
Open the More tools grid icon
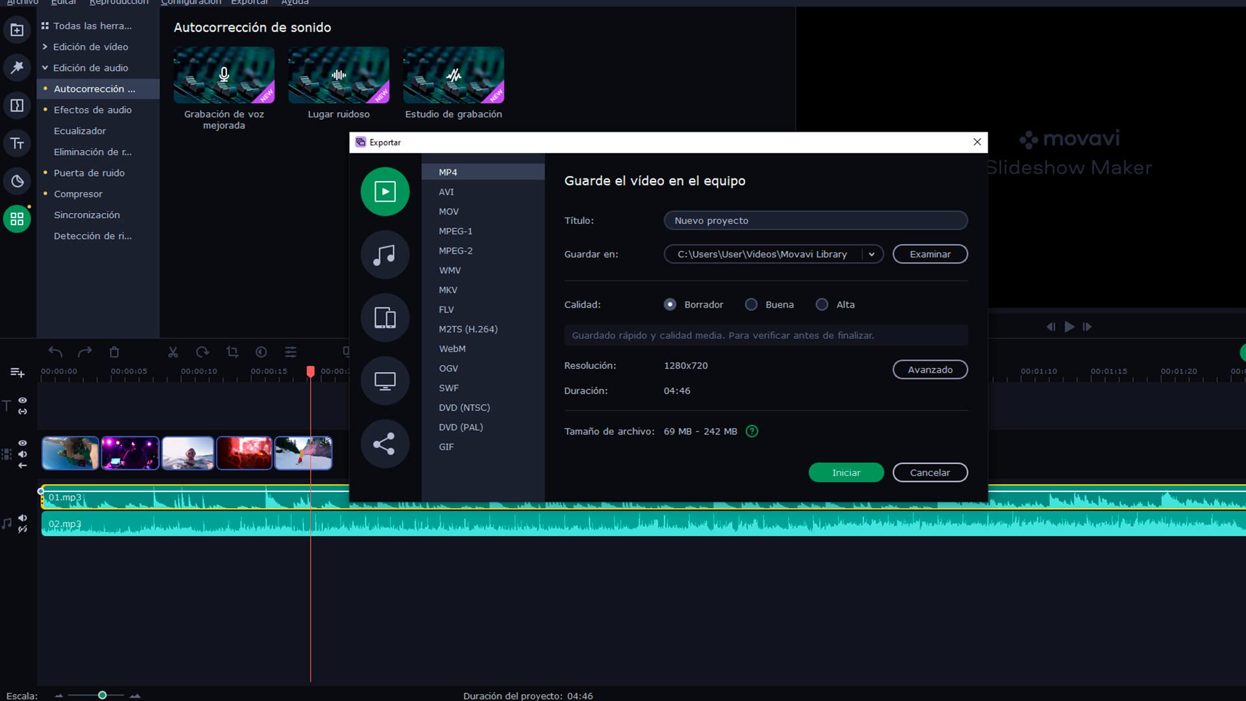pos(17,219)
